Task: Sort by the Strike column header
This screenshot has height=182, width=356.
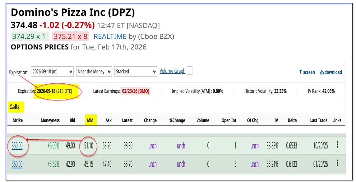Action: click(x=18, y=120)
